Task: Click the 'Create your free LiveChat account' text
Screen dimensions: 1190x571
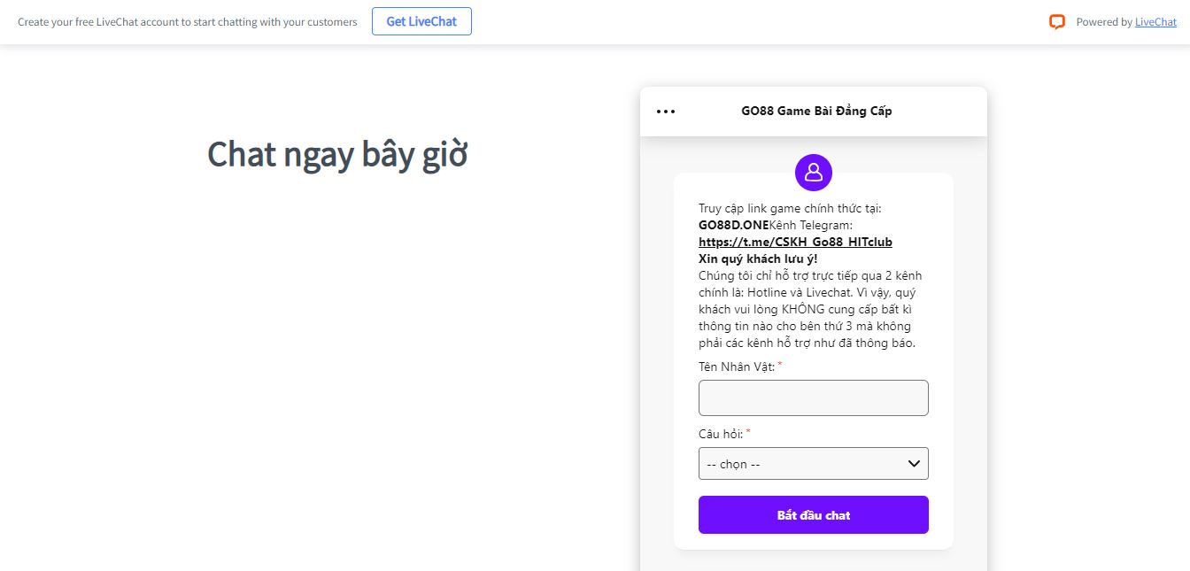Action: [188, 22]
